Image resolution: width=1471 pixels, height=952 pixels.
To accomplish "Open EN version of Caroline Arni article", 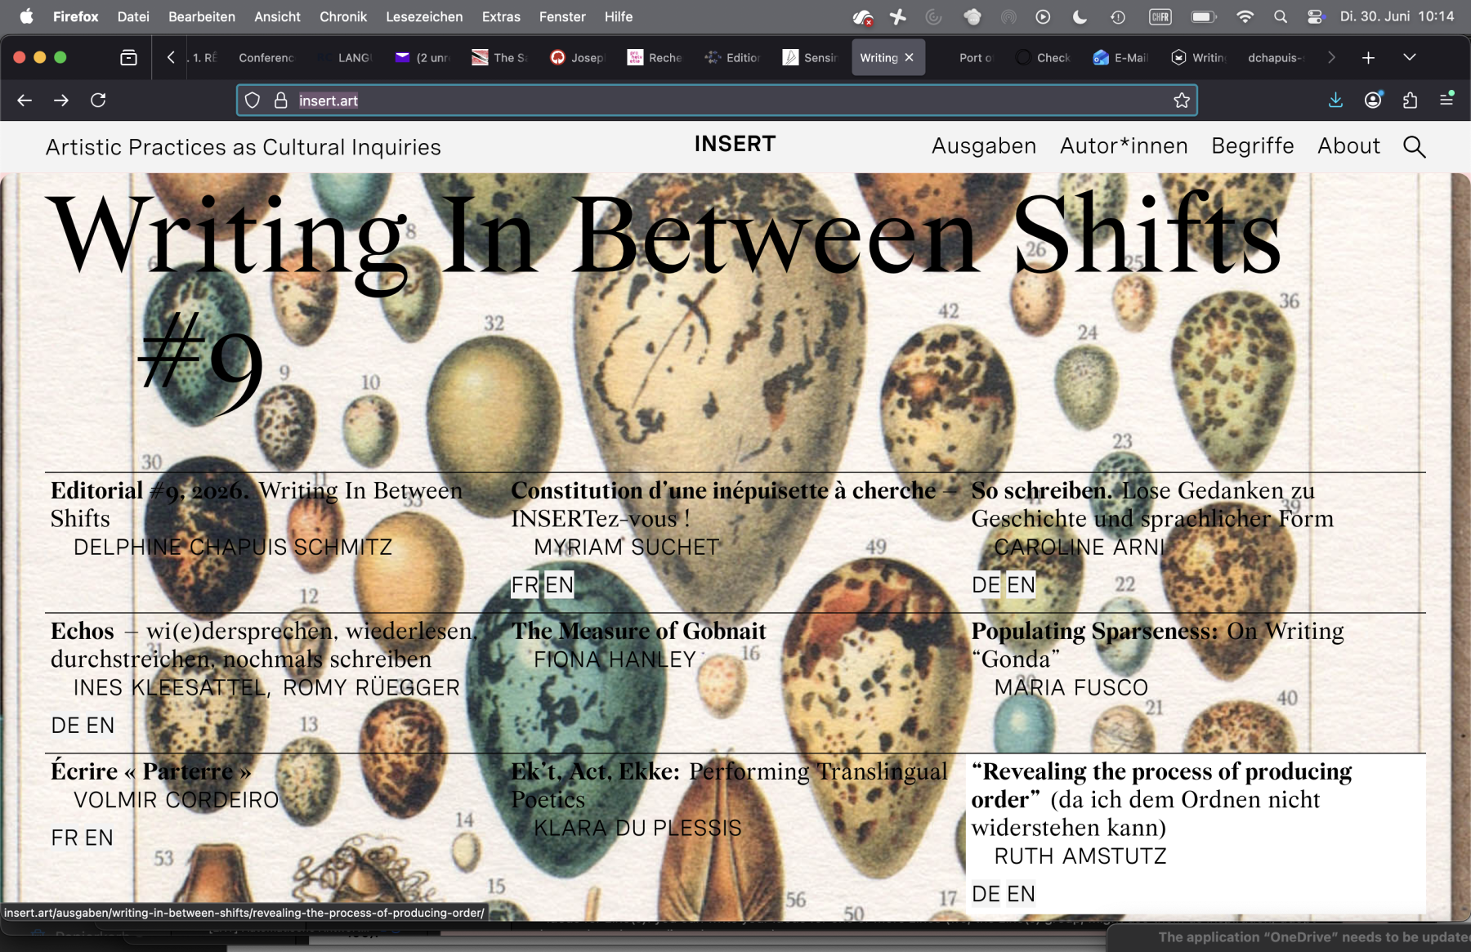I will [x=1021, y=585].
